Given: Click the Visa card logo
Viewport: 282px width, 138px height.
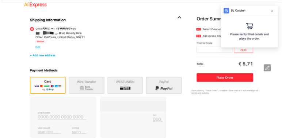Looking at the screenshot, I should [x=37, y=86].
